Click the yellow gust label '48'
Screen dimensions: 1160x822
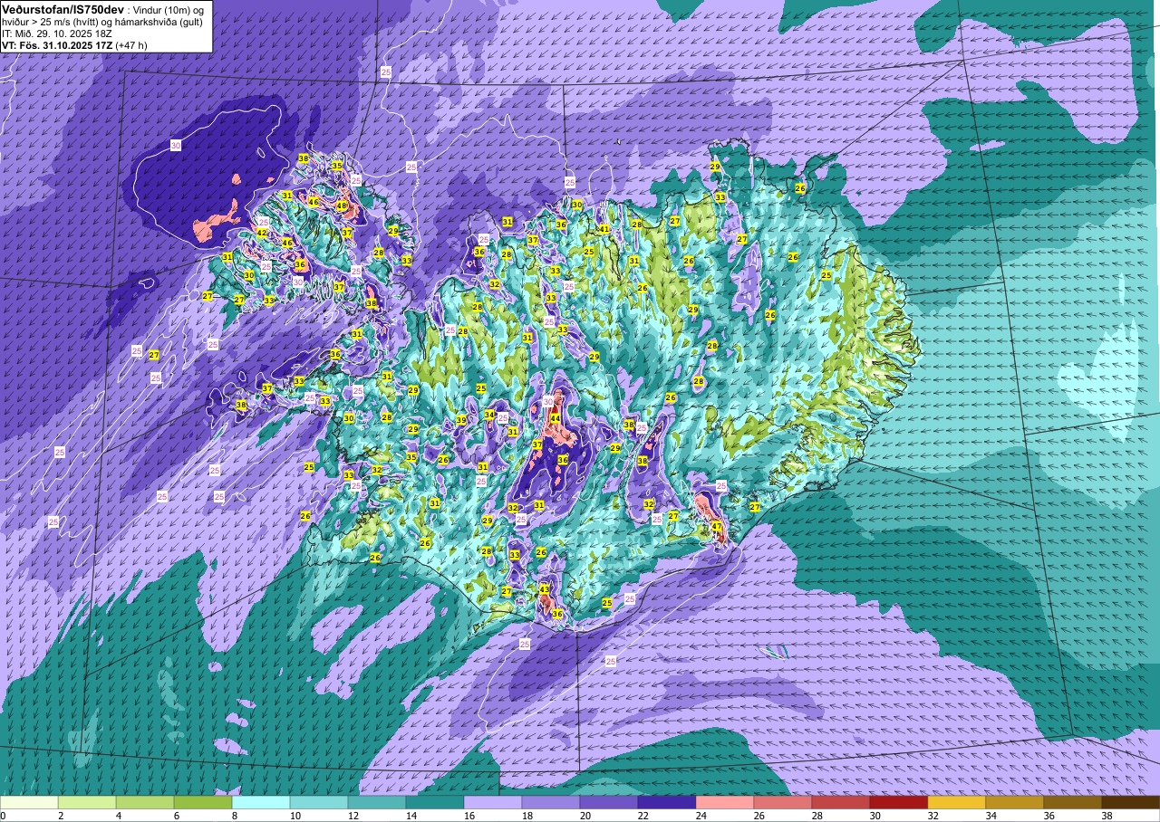(342, 205)
